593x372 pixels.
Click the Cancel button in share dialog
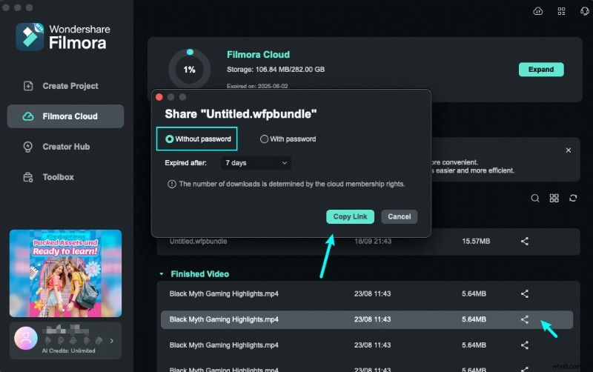(x=399, y=216)
